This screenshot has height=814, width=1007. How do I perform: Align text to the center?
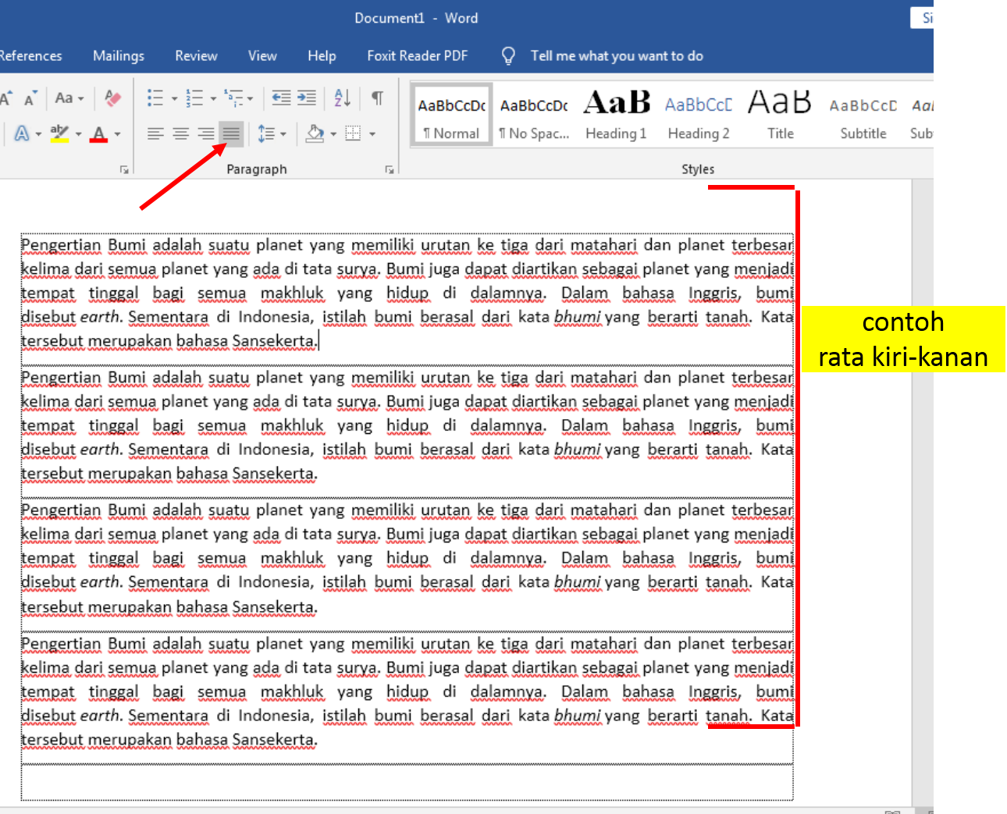[x=180, y=133]
